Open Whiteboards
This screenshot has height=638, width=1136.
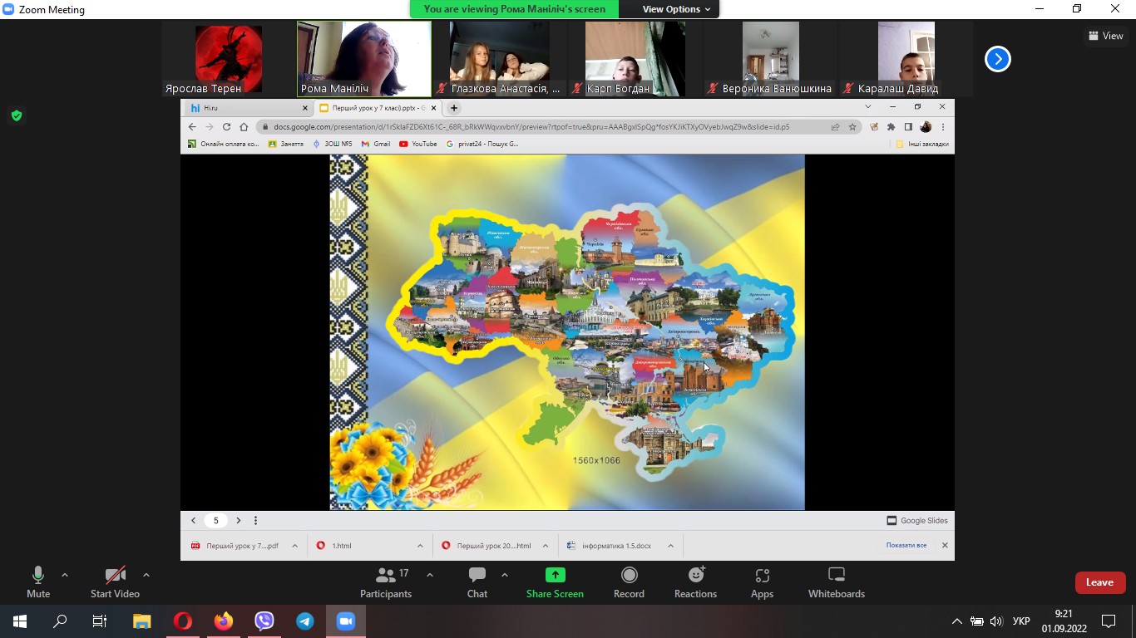click(837, 582)
